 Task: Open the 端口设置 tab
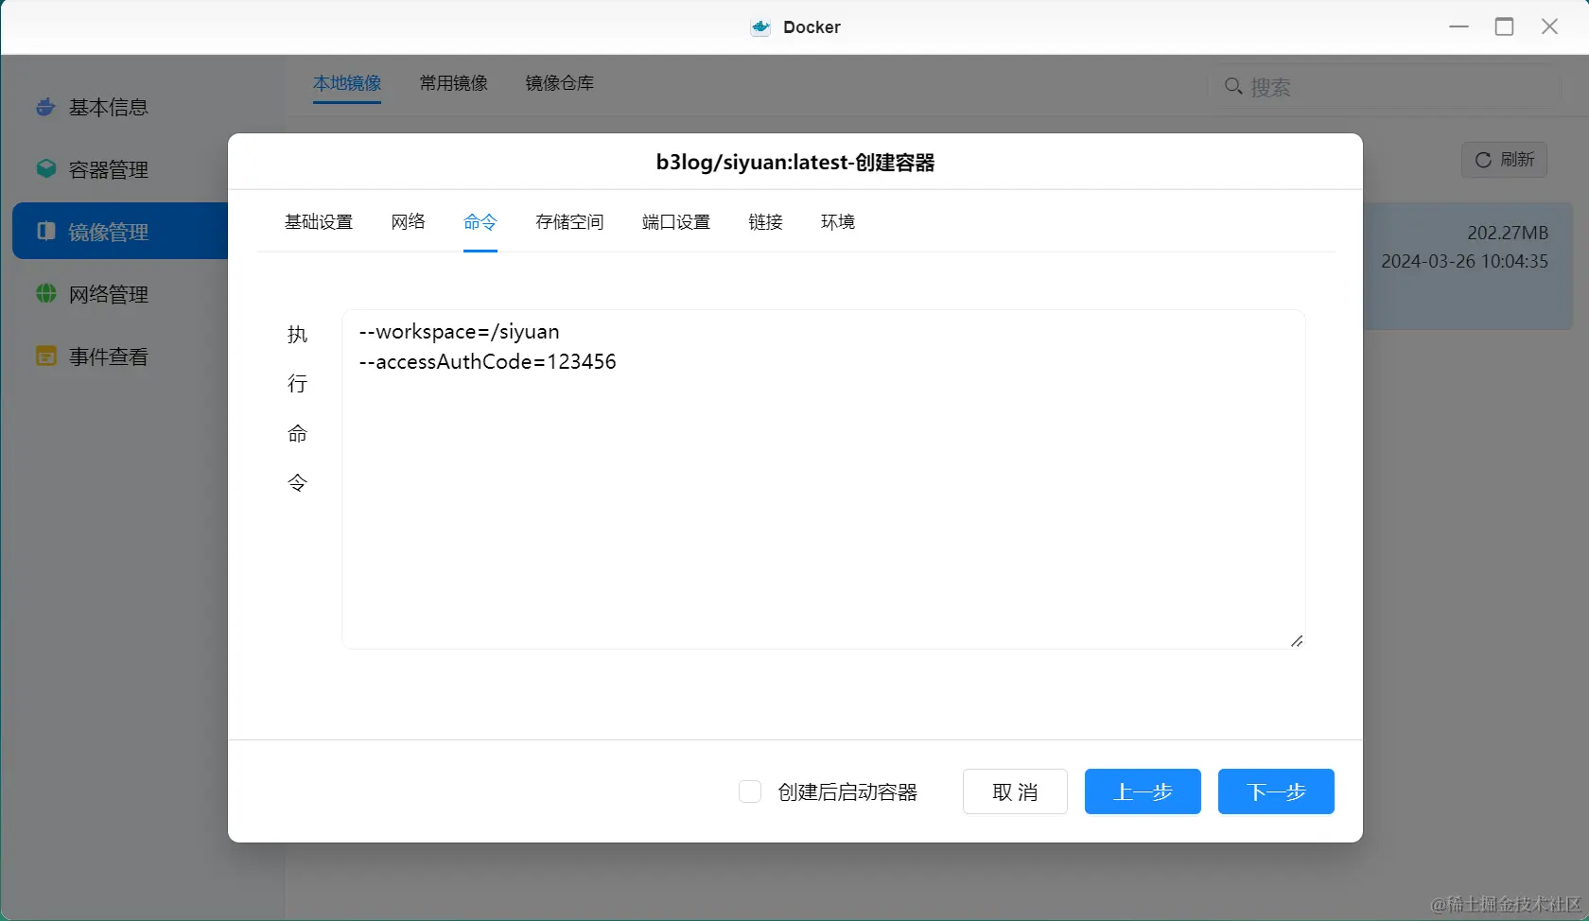pyautogui.click(x=676, y=222)
